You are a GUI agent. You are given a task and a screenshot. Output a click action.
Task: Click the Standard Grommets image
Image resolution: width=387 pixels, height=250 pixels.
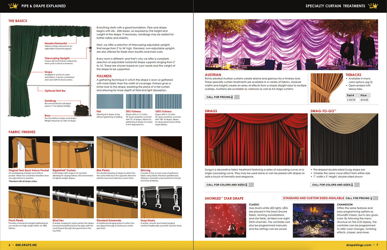tap(117, 202)
